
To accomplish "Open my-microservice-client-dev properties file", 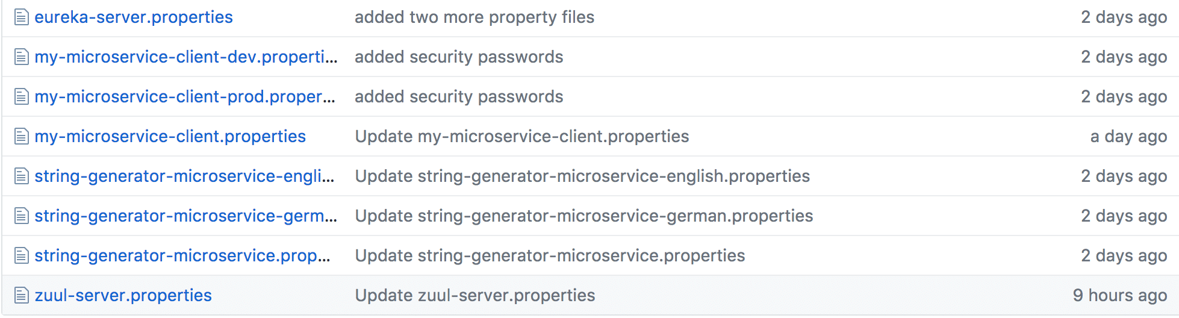I will pyautogui.click(x=186, y=57).
